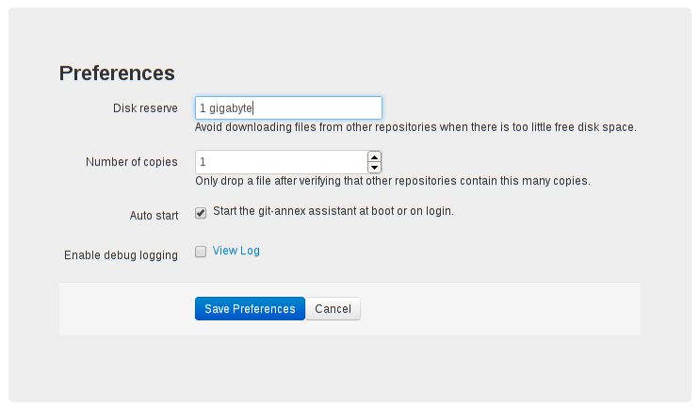The width and height of the screenshot is (699, 408).
Task: Toggle via 'Start the git-annex assistant' text
Action: point(333,211)
